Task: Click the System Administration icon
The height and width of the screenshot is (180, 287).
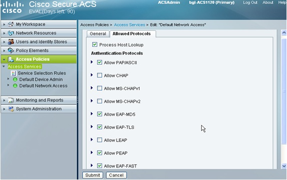Action: pyautogui.click(x=11, y=109)
